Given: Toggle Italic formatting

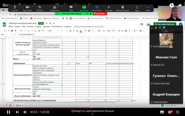Looking at the screenshot, I should (74, 31).
